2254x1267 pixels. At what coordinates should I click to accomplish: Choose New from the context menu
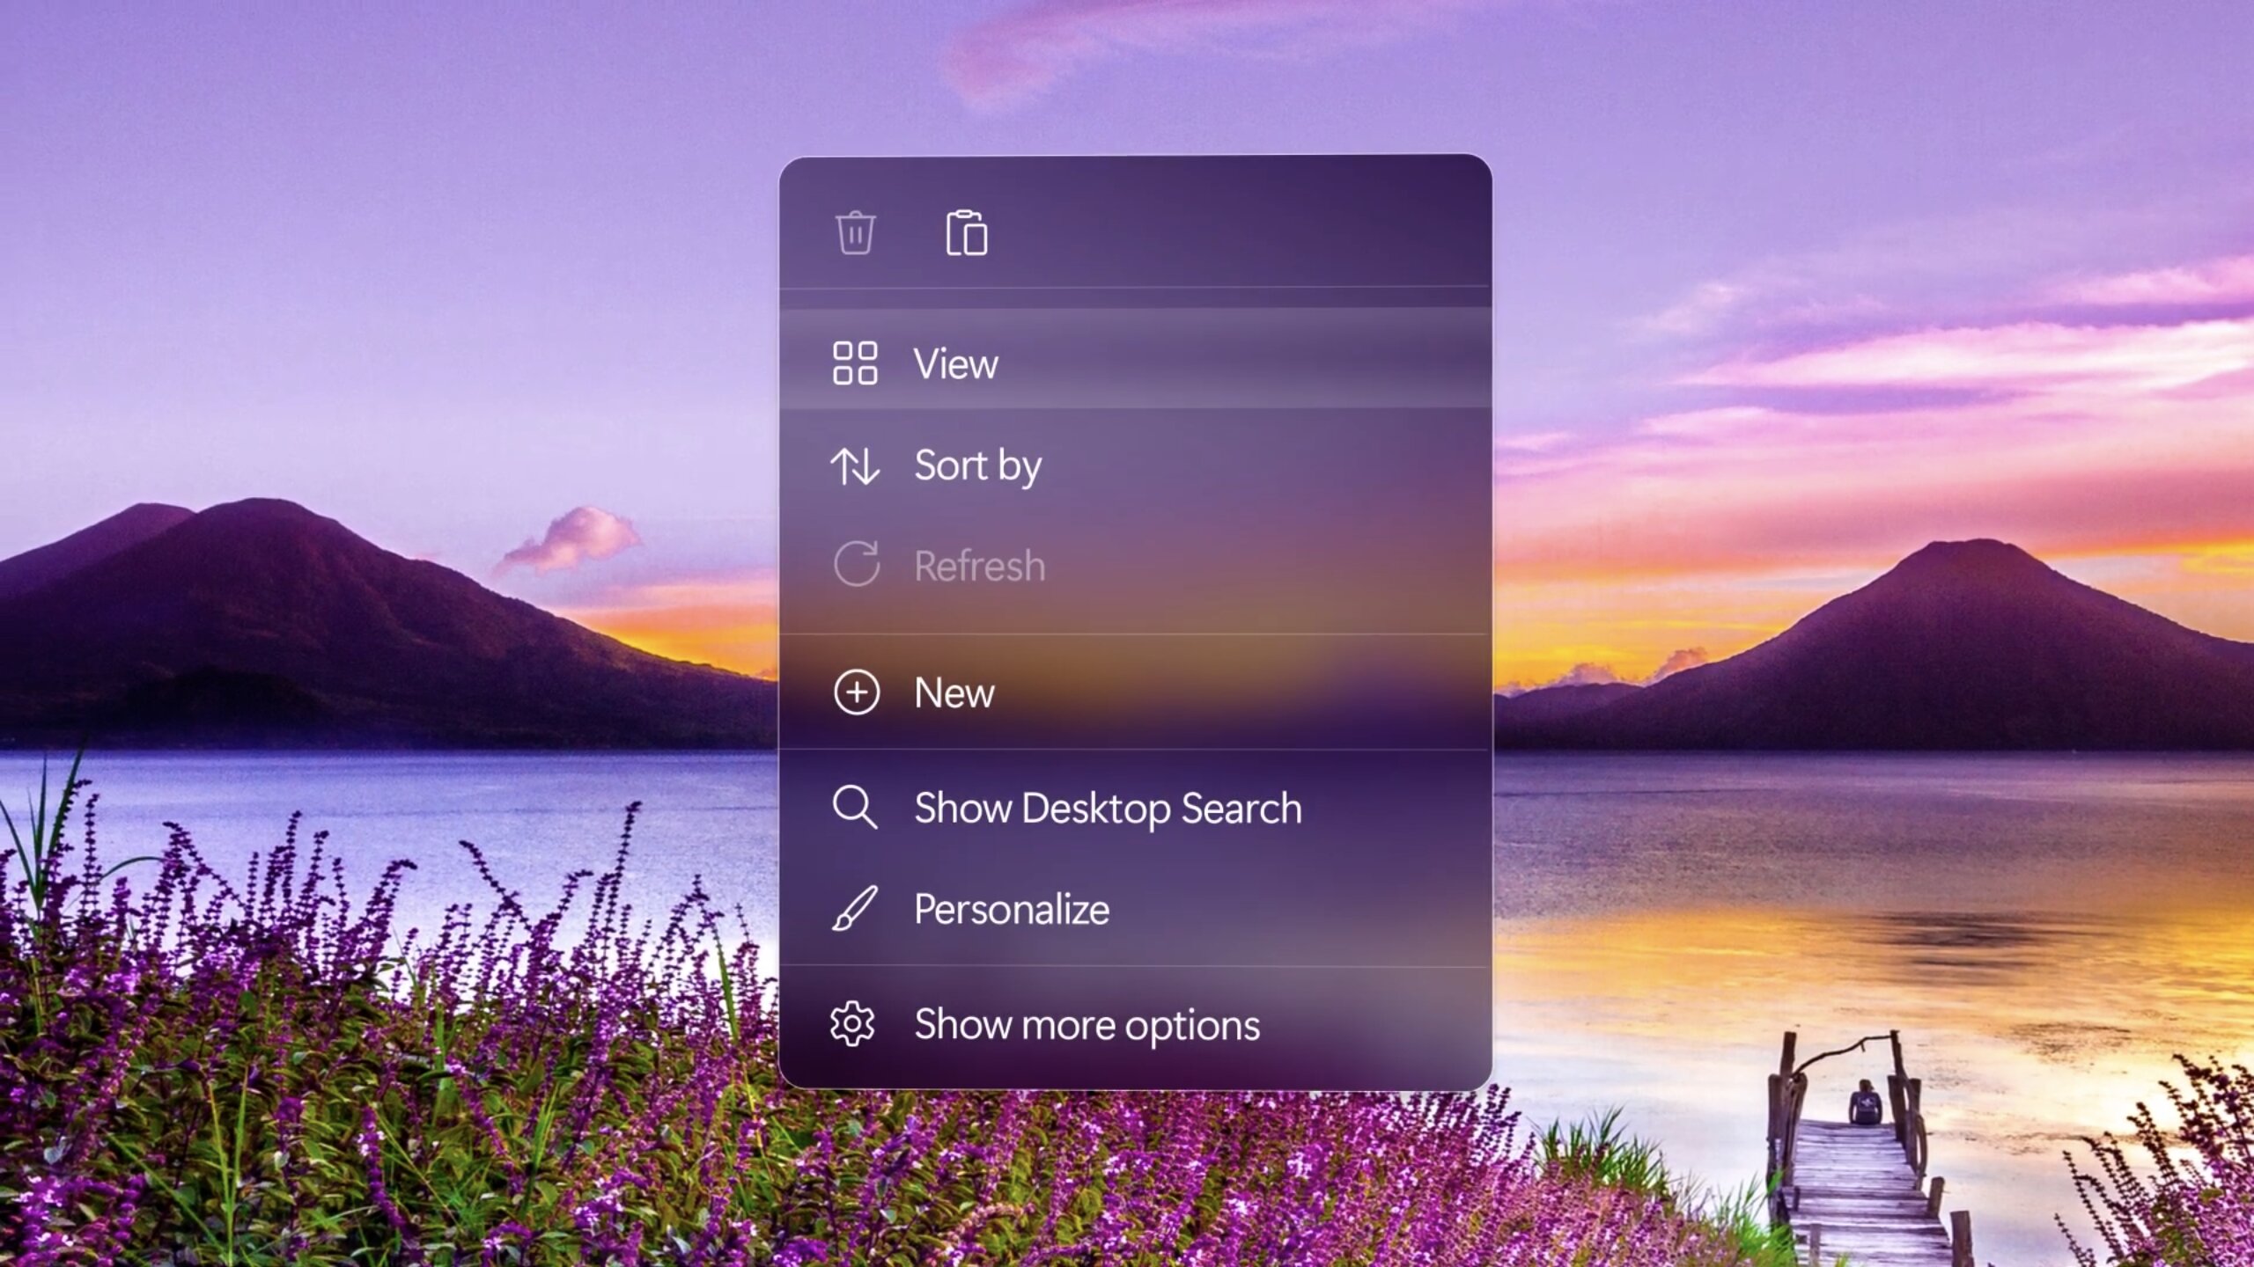pyautogui.click(x=1135, y=692)
